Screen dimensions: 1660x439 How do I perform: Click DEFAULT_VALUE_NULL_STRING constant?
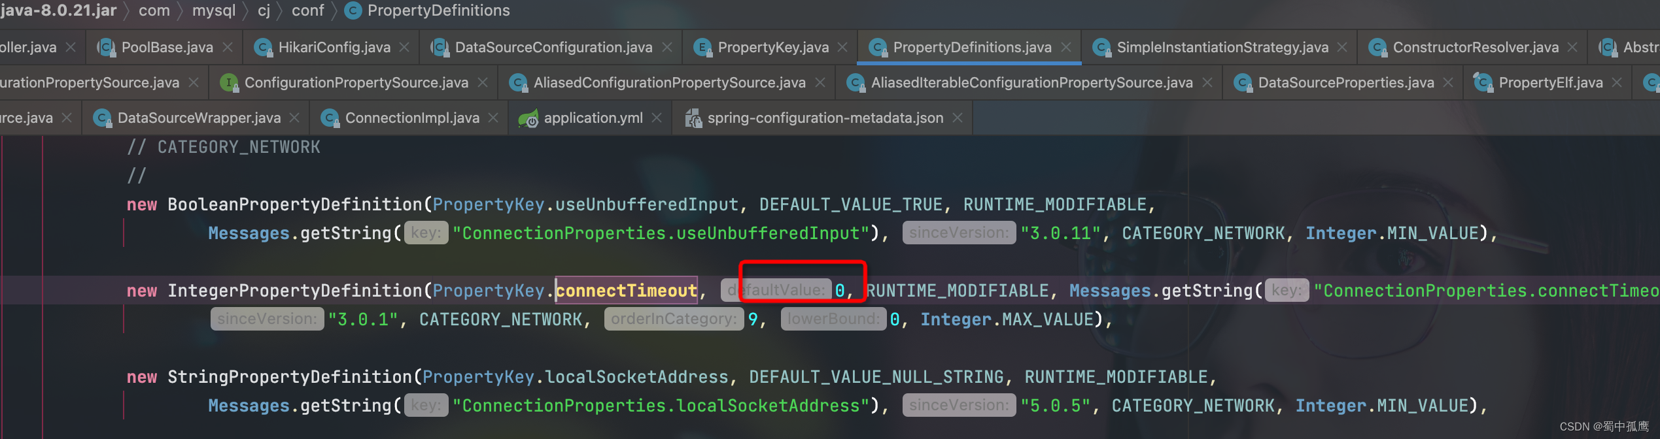(x=876, y=377)
